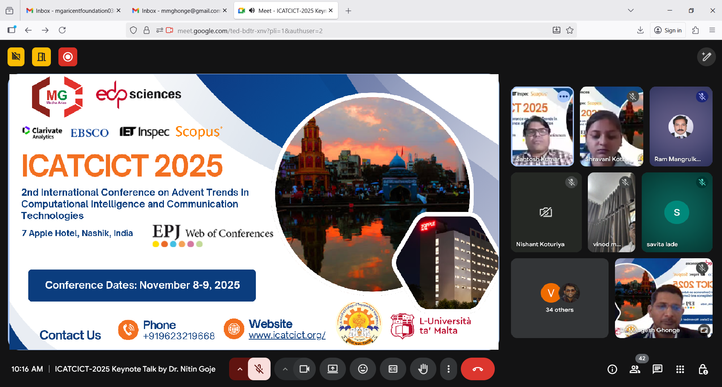Enable picture-in-picture on Dr. Mangesh Ghonge's tile
722x387 pixels.
(x=704, y=330)
